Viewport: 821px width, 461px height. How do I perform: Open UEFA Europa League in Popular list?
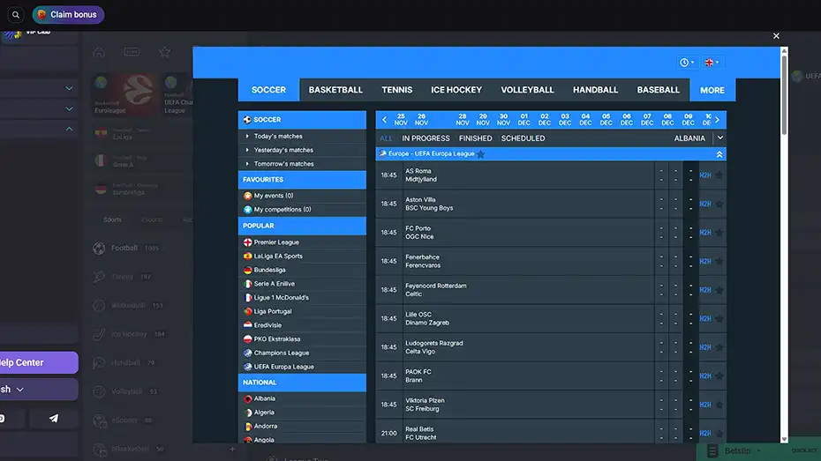click(x=302, y=367)
